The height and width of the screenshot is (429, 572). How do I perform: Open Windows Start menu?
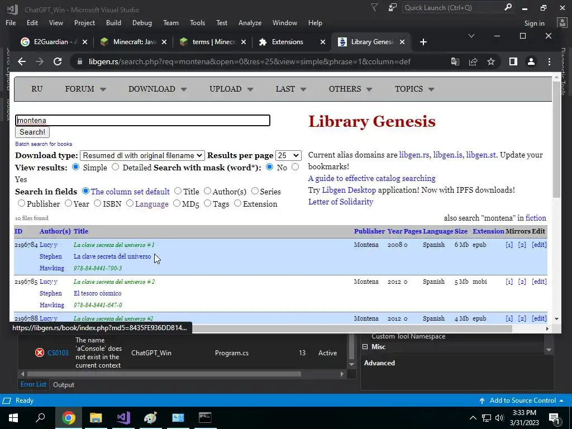coord(13,418)
